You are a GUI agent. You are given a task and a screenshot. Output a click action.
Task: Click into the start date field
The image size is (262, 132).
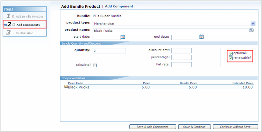(107, 37)
